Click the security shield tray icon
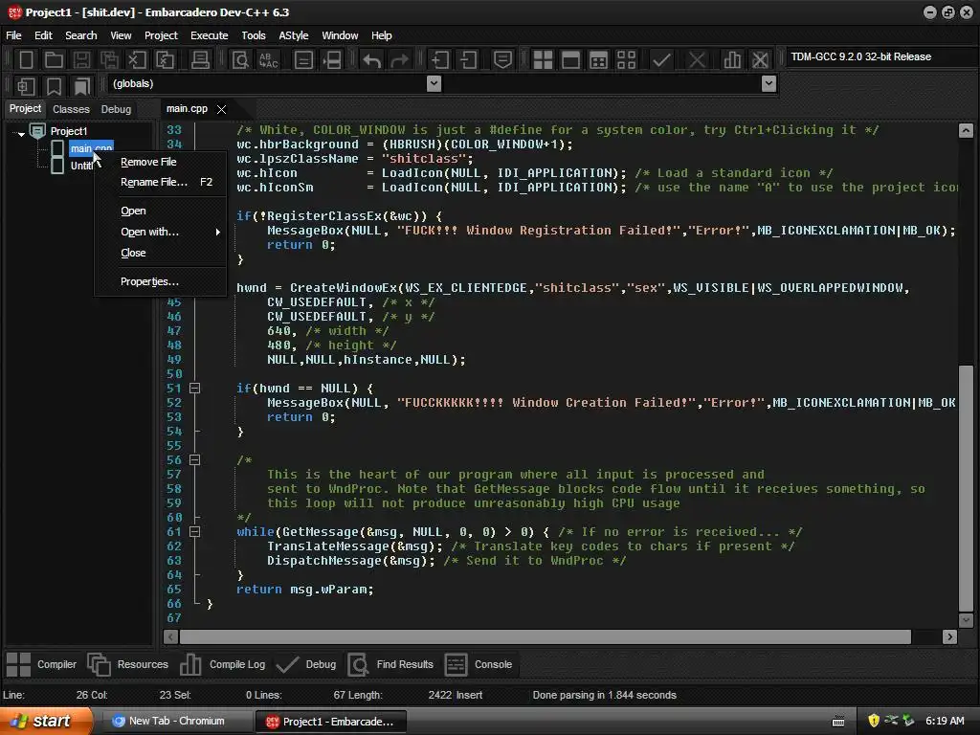 pyautogui.click(x=873, y=721)
